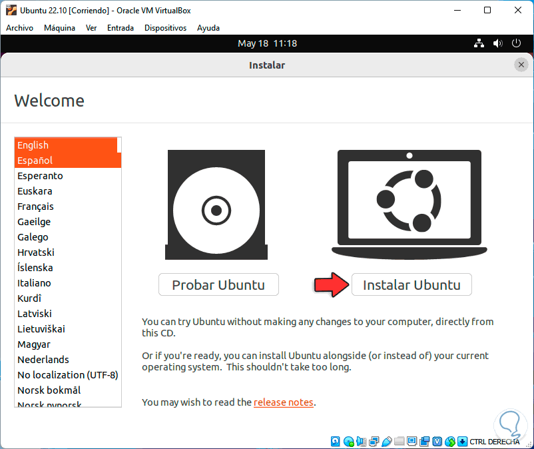Image resolution: width=534 pixels, height=449 pixels.
Task: Click the Instalar Ubuntu button
Action: pos(411,284)
